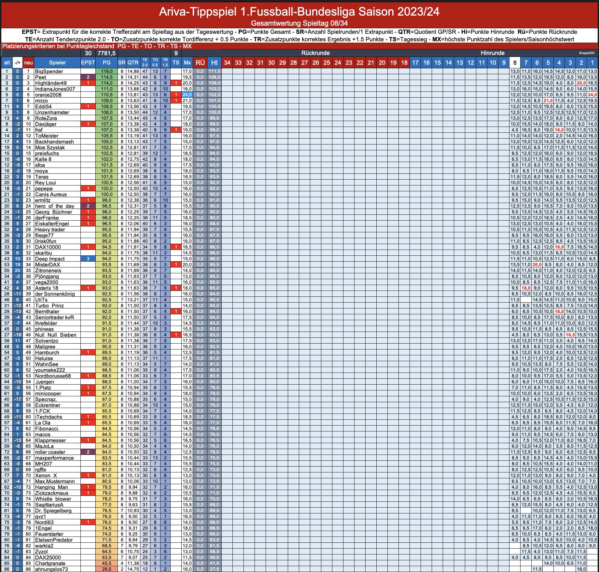This screenshot has height=572, width=599.
Task: Click player 'IndianaJones007'
Action: (55, 89)
